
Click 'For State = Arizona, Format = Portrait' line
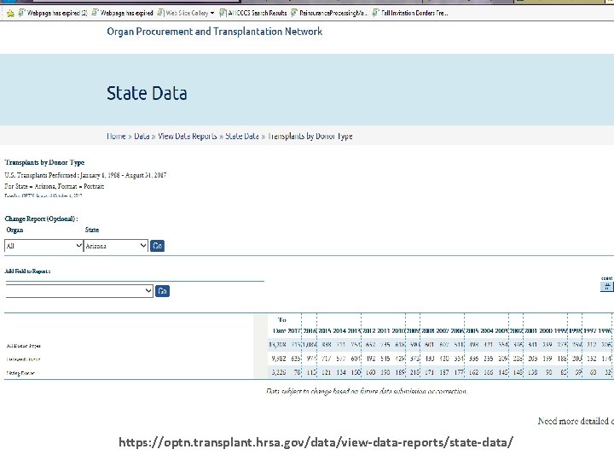pos(55,186)
